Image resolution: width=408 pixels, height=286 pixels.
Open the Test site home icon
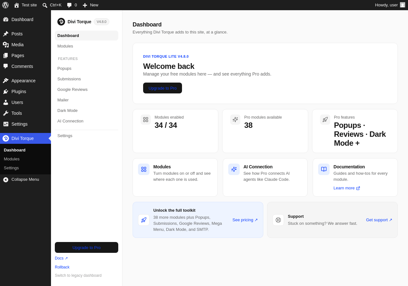tap(17, 5)
